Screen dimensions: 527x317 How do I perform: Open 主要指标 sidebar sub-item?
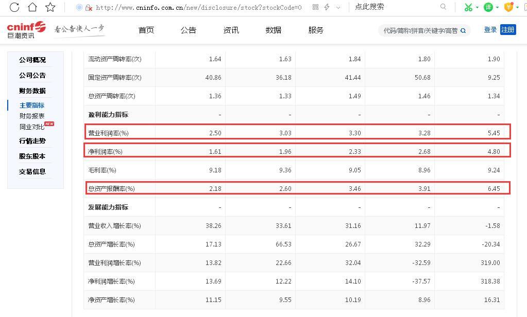click(32, 105)
